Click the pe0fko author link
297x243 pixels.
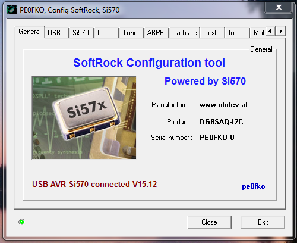254,186
